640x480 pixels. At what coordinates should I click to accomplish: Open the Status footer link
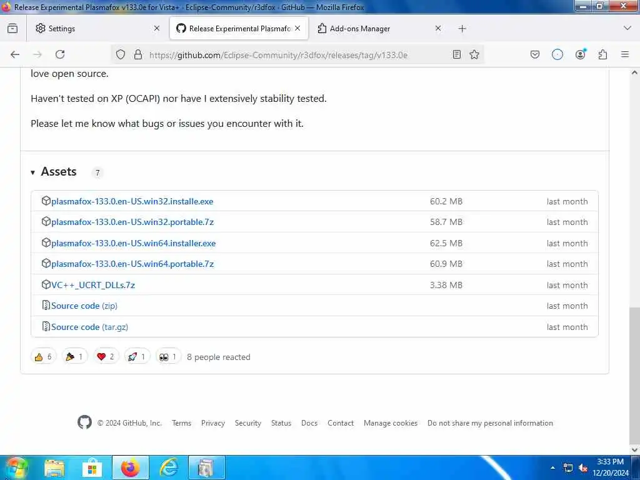(x=281, y=423)
